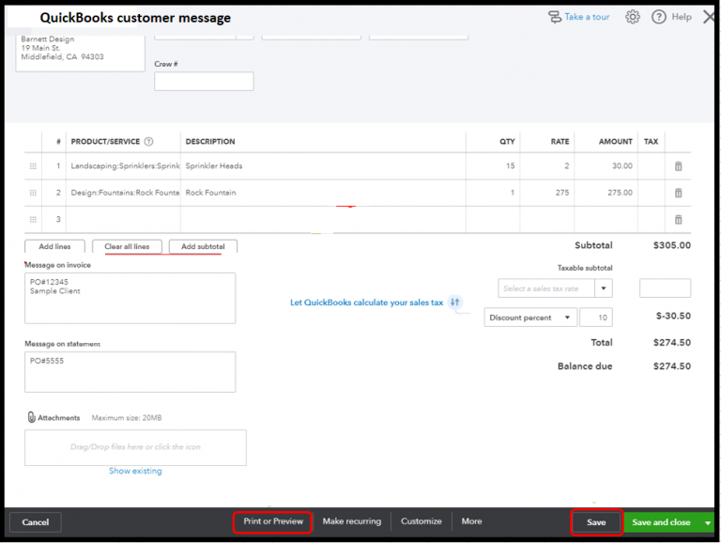This screenshot has width=721, height=543.
Task: Click the Clear all lines button
Action: tap(127, 247)
